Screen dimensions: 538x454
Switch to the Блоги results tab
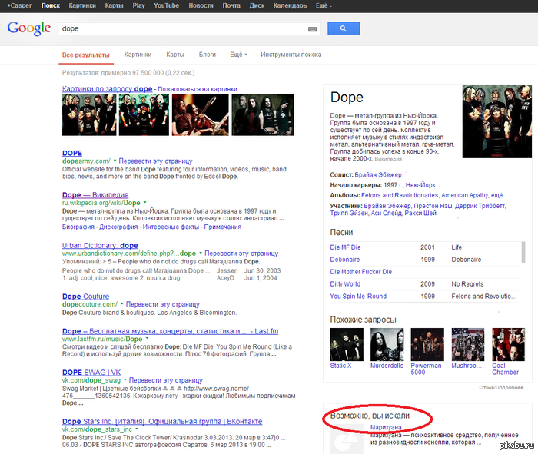coord(208,55)
